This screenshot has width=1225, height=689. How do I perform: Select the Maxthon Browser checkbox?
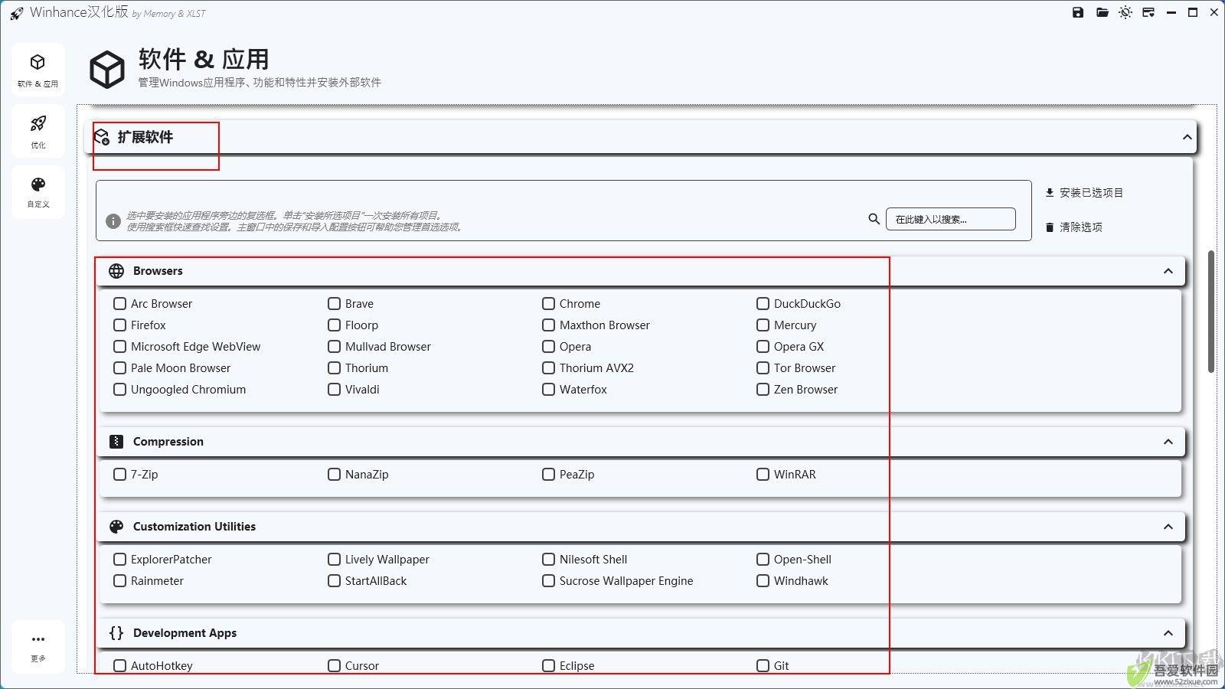point(548,325)
